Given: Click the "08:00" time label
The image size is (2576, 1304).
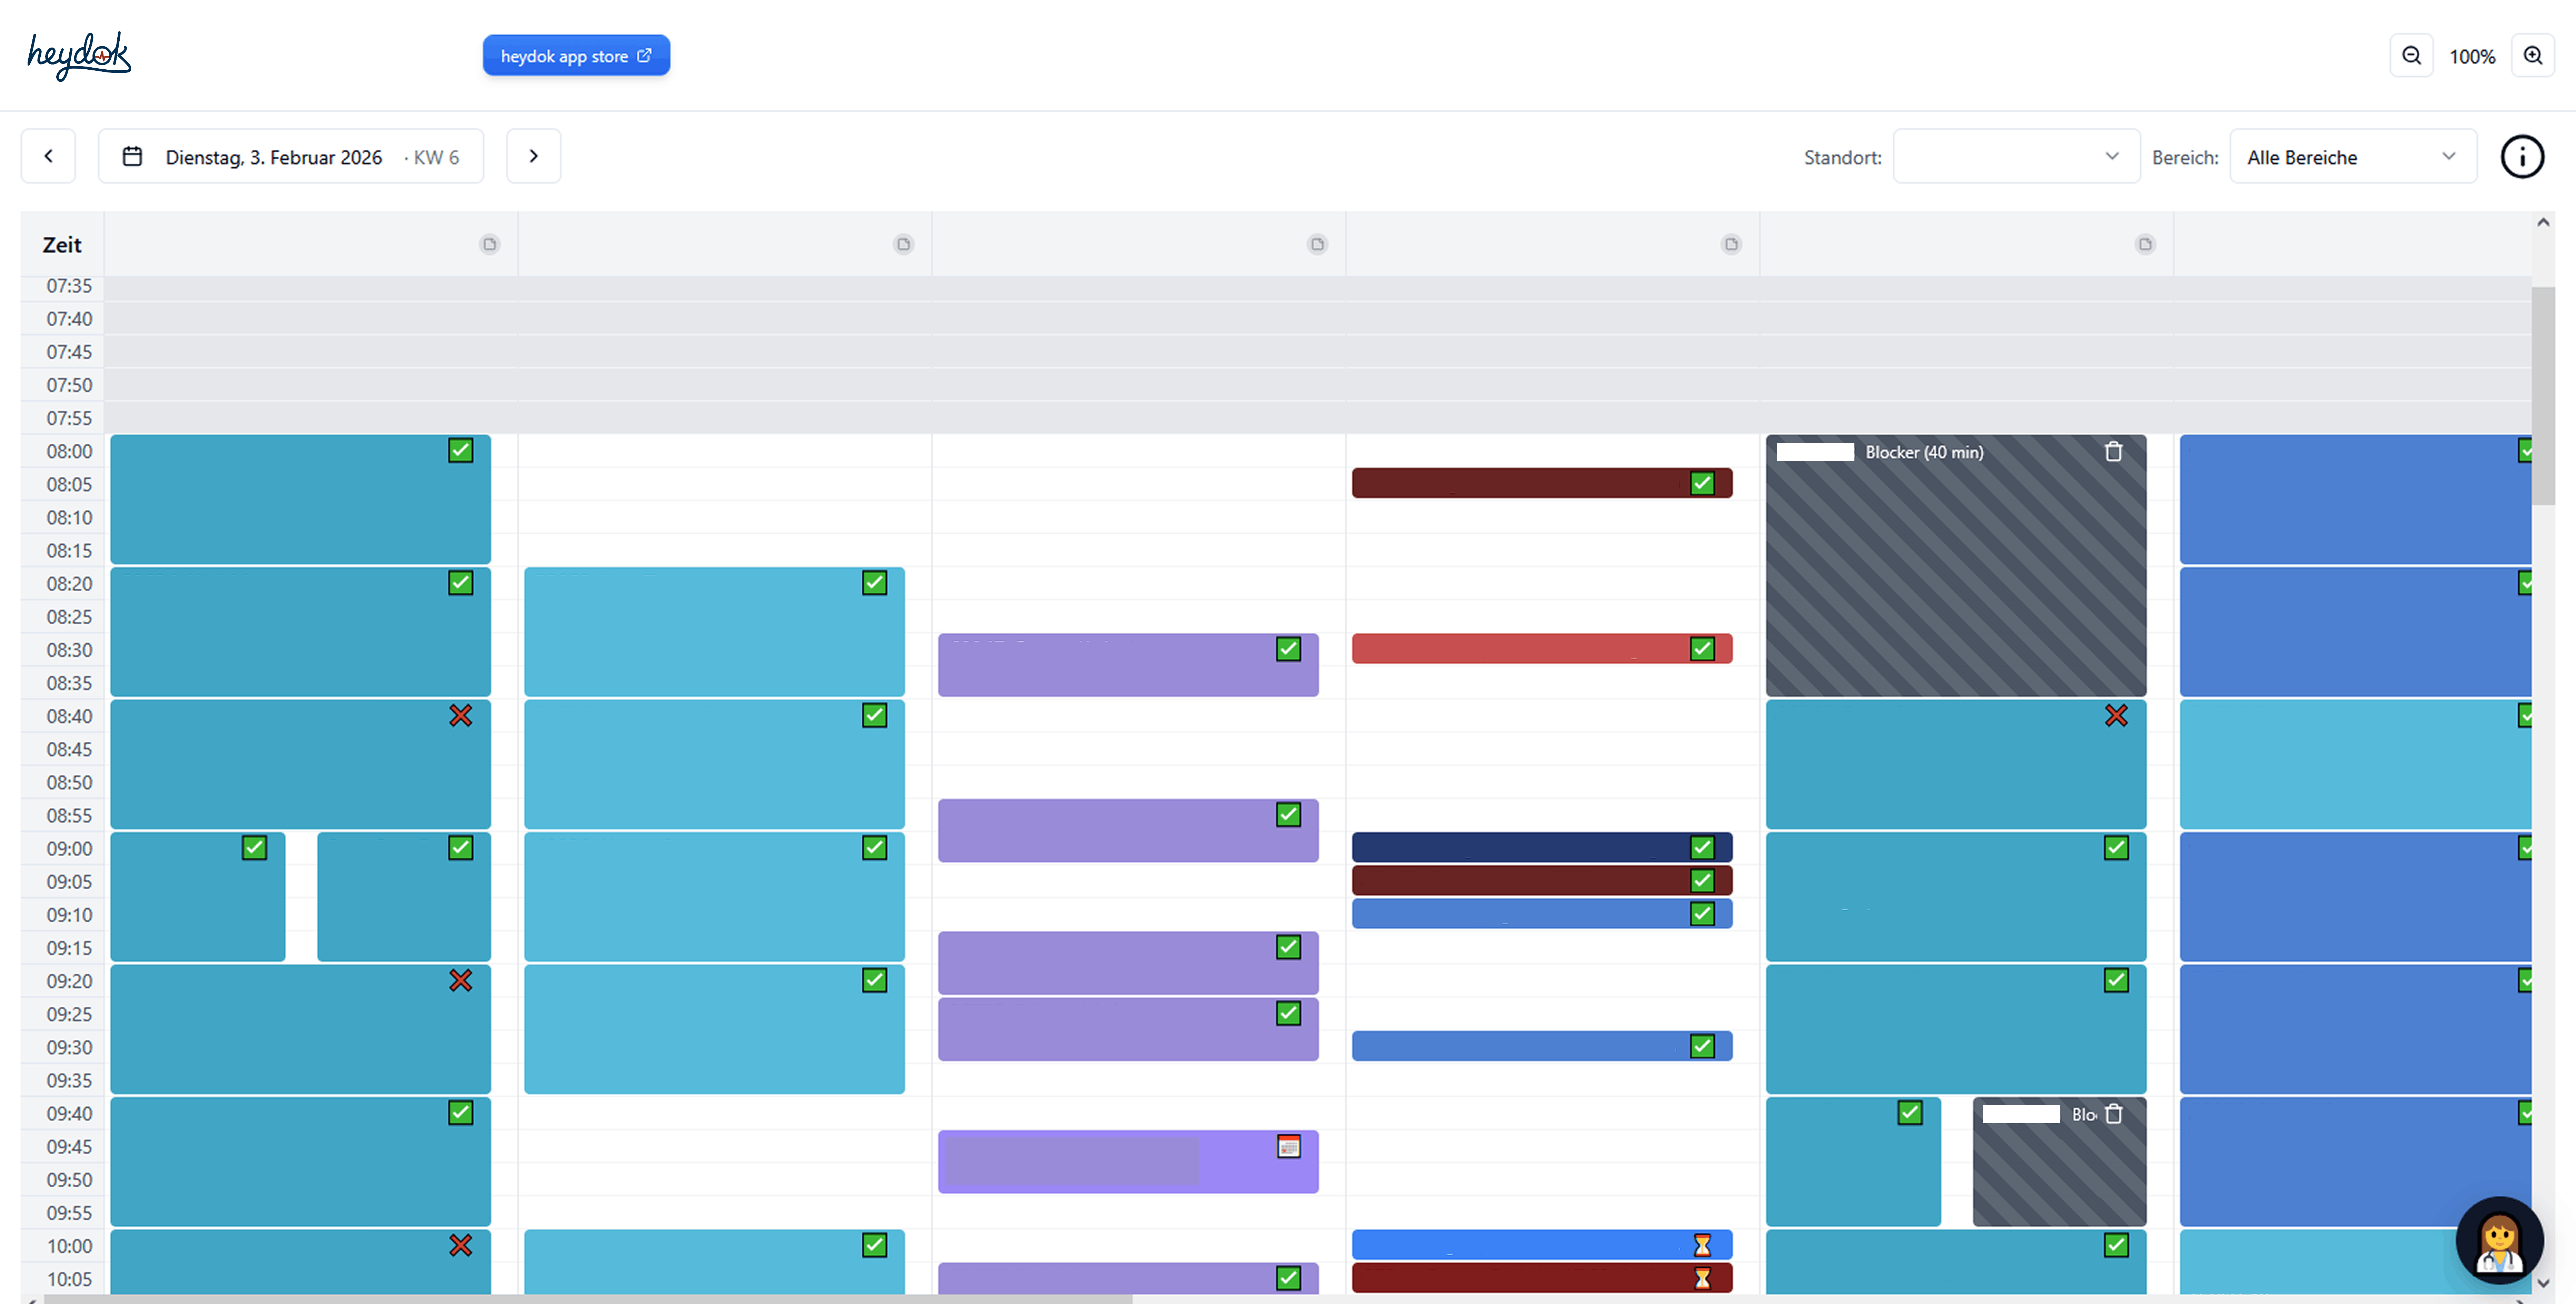Looking at the screenshot, I should (69, 452).
